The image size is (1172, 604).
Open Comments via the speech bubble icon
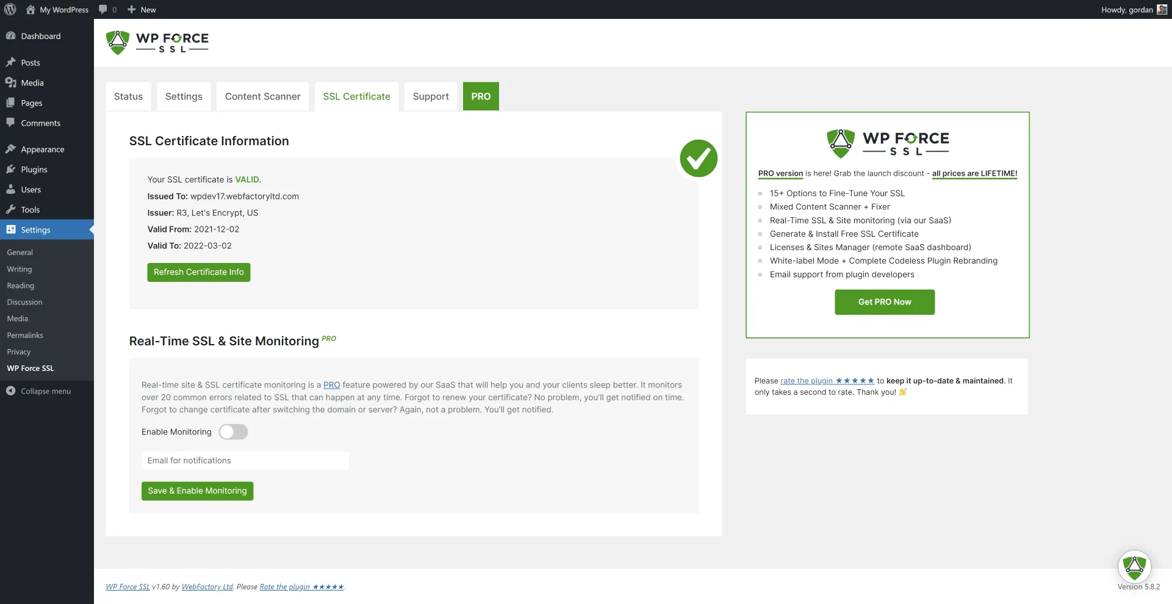click(11, 123)
